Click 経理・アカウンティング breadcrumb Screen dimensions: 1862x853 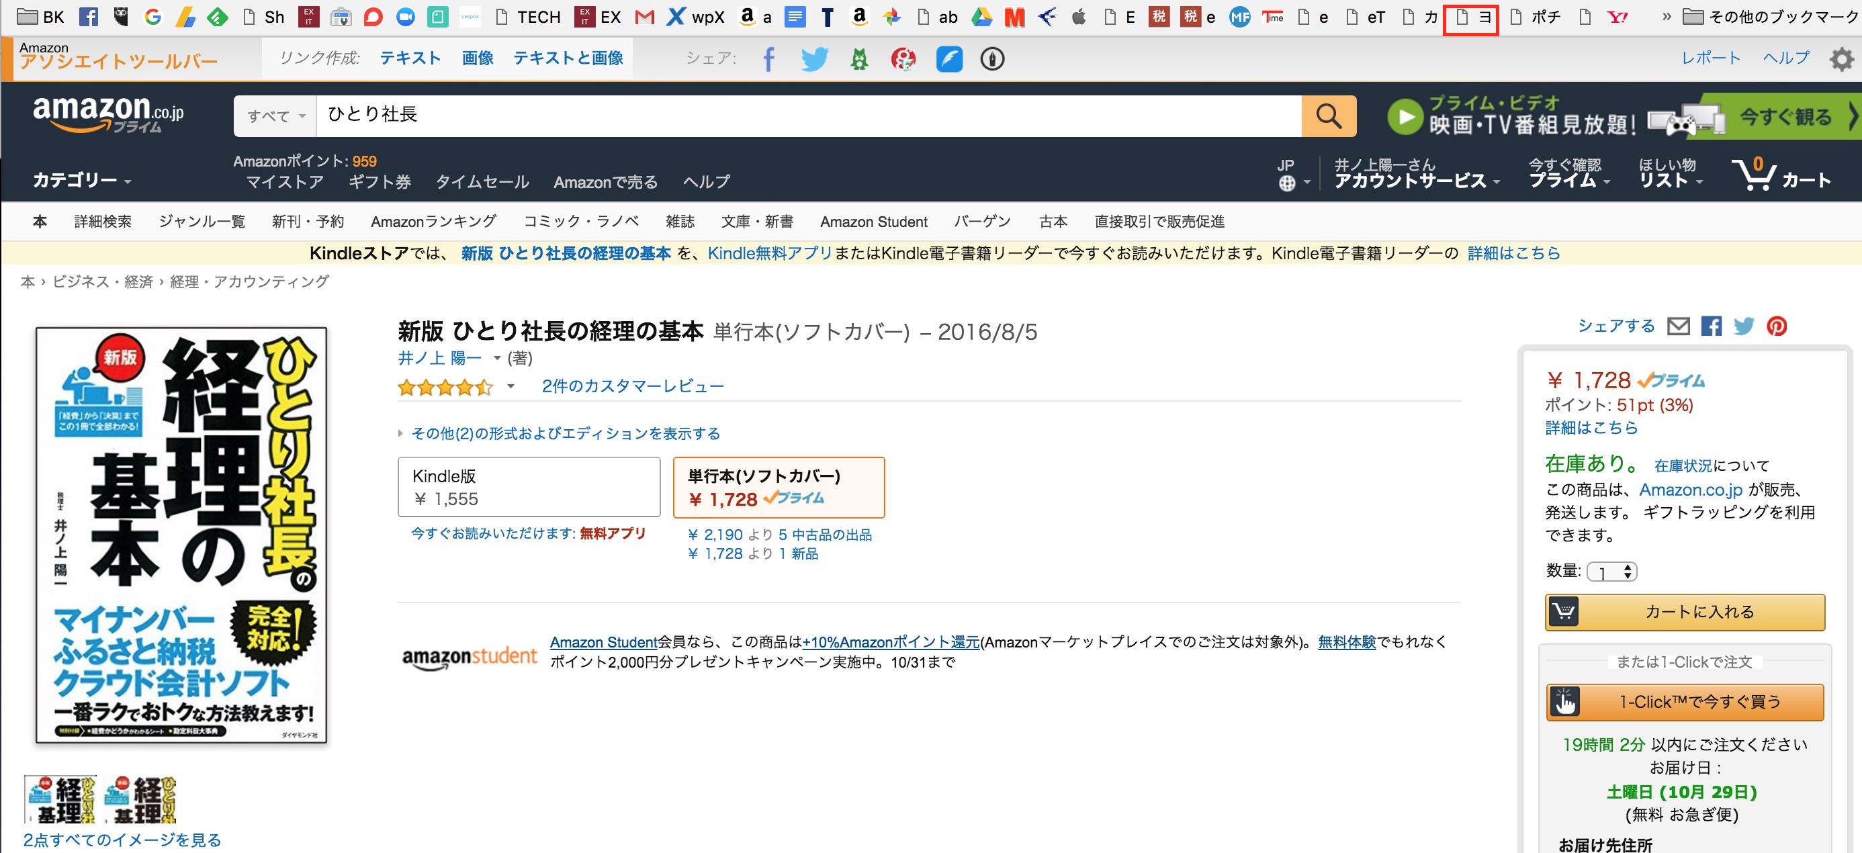(249, 281)
